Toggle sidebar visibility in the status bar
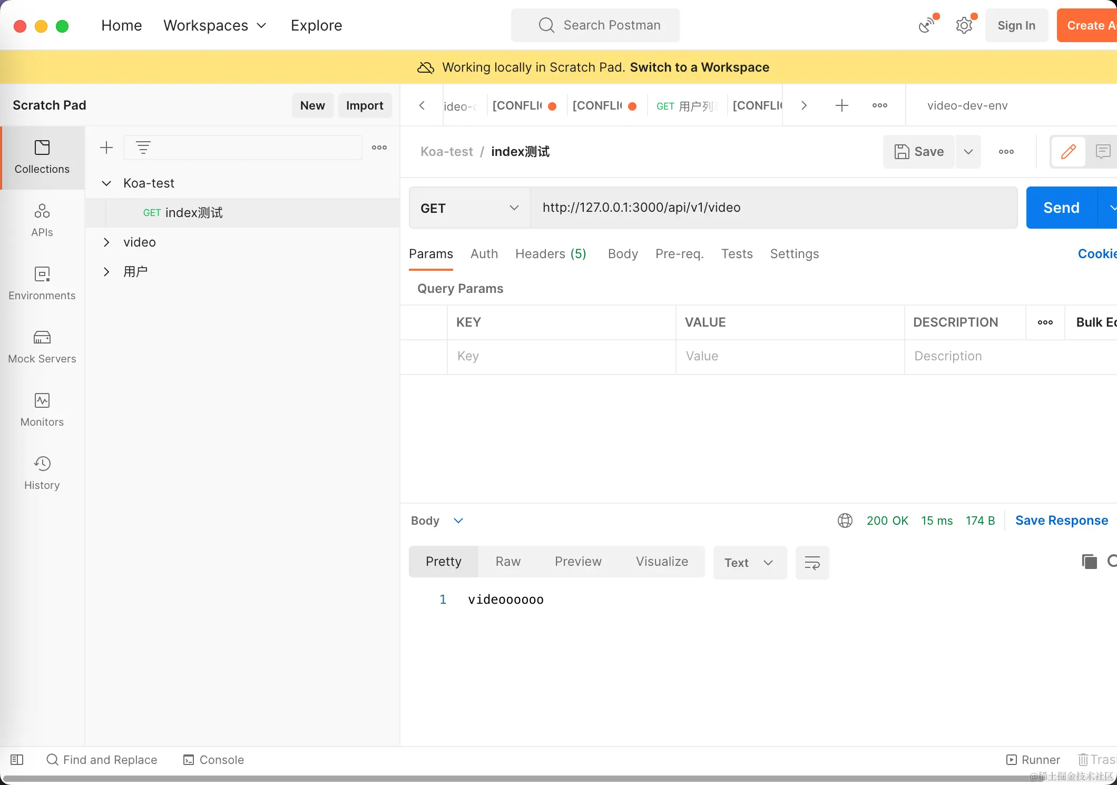This screenshot has height=785, width=1117. 17,760
